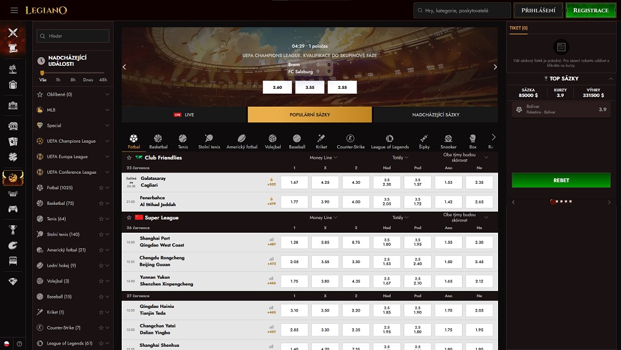Switch to Nadcházející sázky tab

pyautogui.click(x=435, y=115)
